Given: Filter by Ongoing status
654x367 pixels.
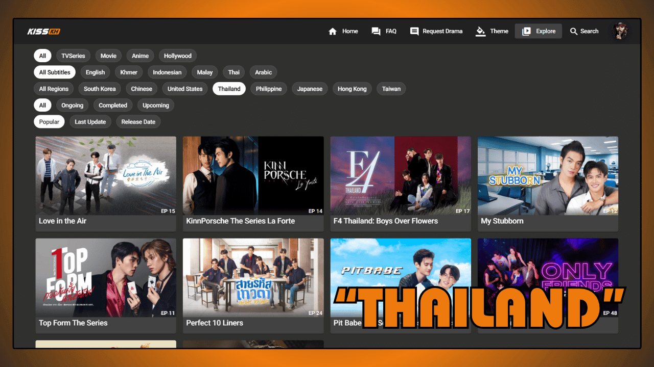Looking at the screenshot, I should 73,106.
